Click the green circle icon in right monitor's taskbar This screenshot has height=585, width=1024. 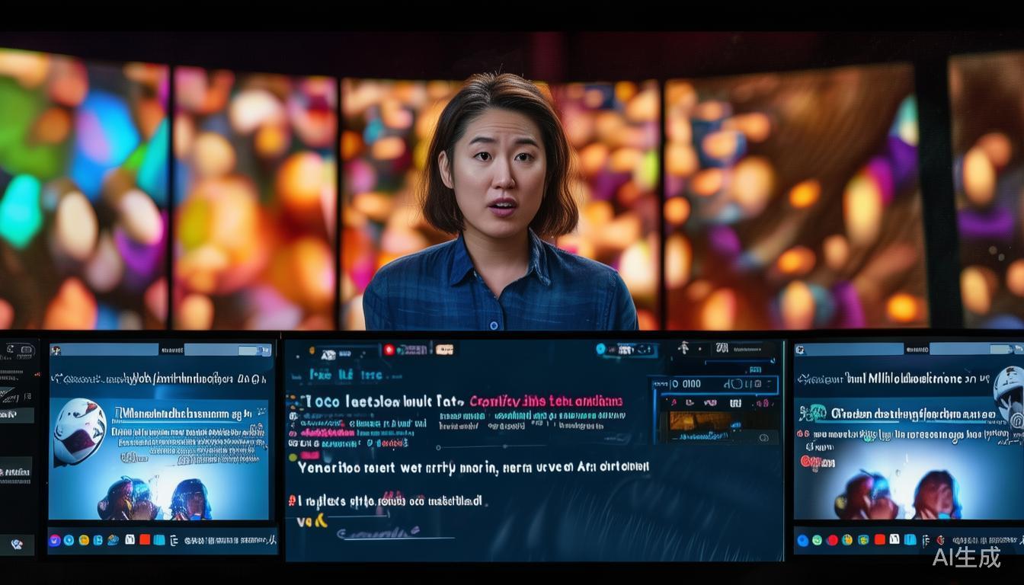[817, 540]
